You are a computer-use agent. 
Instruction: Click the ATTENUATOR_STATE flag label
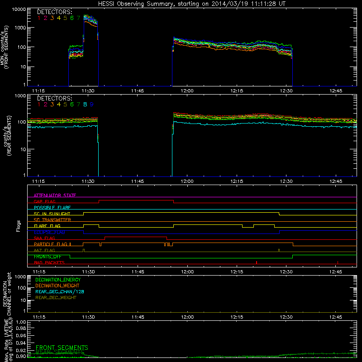coord(55,195)
